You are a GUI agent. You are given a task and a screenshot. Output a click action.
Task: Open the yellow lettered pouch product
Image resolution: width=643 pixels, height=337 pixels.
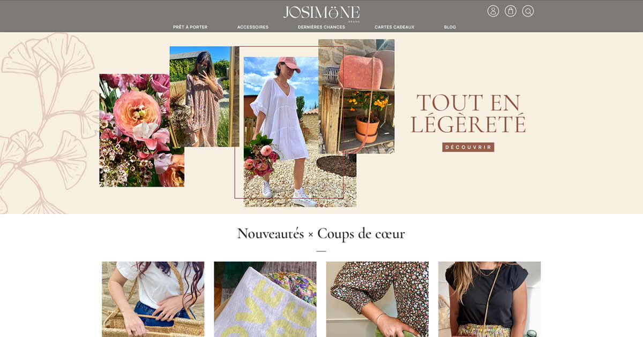point(265,299)
